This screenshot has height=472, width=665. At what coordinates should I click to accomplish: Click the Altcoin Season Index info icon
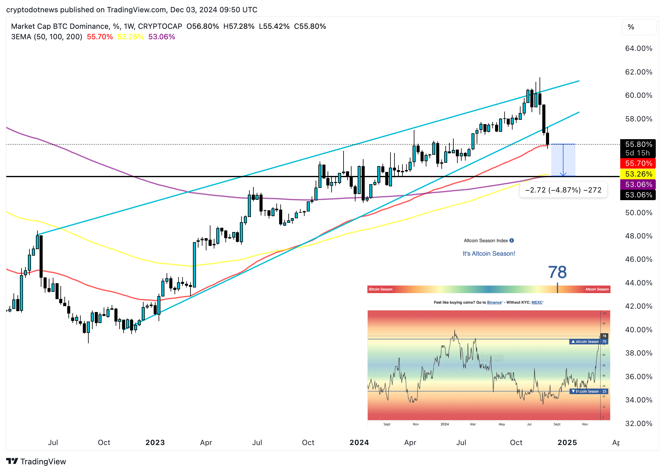coord(512,241)
